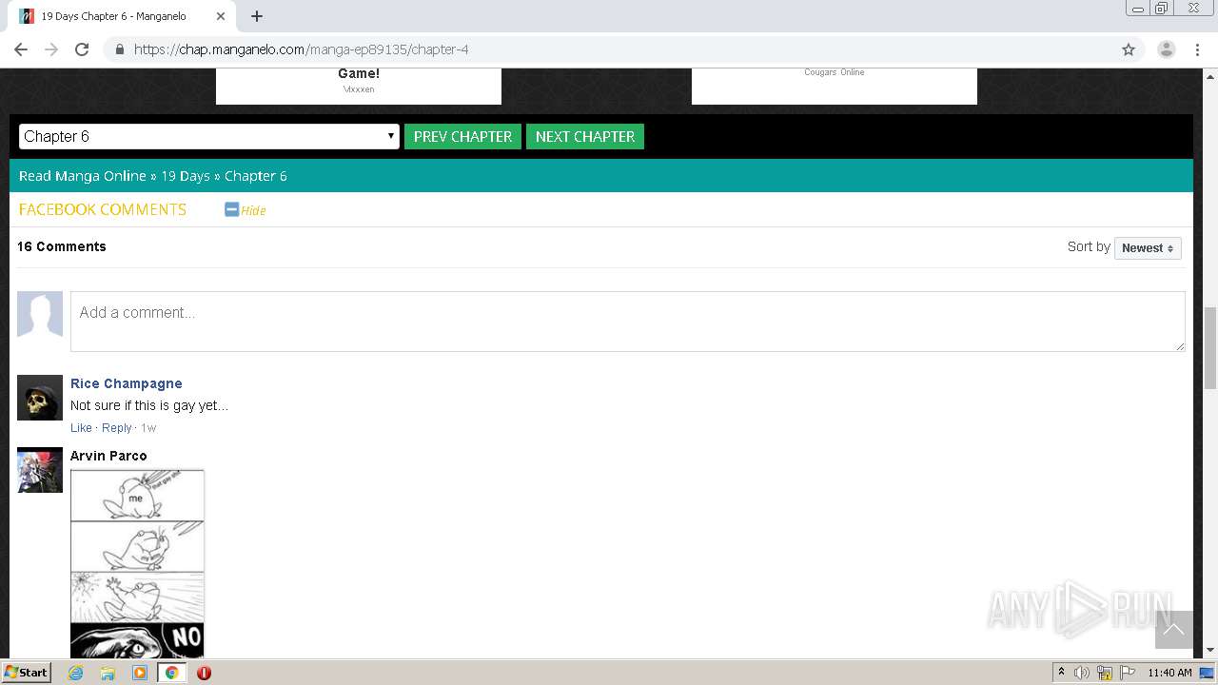The image size is (1218, 685).
Task: Open the Chrome profile avatar menu
Action: (1166, 49)
